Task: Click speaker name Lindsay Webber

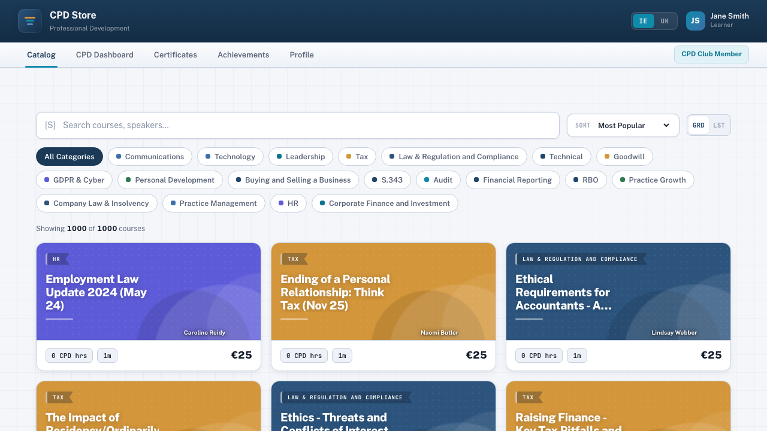Action: click(x=674, y=333)
